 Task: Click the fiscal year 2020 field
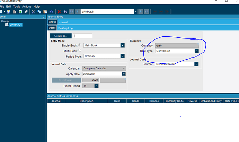(x=90, y=80)
